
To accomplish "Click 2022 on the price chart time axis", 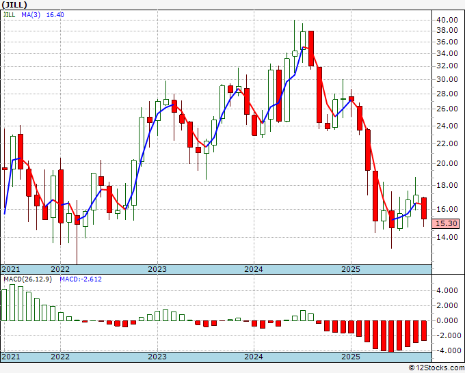I will pos(60,269).
